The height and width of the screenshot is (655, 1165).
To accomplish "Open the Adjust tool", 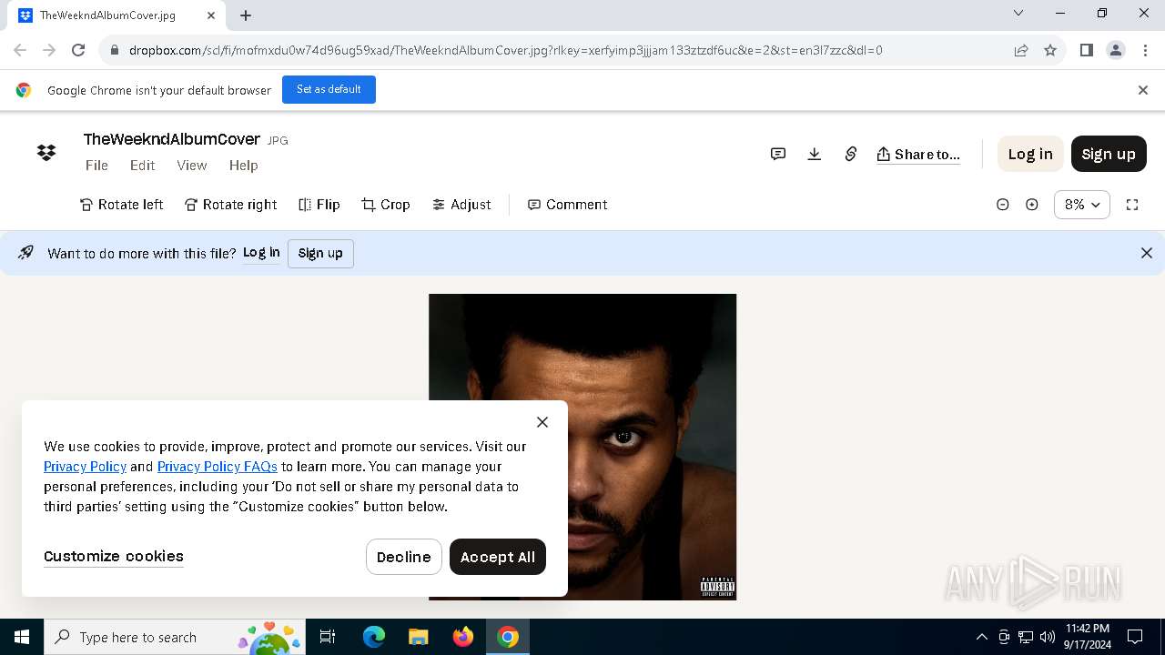I will [x=461, y=205].
